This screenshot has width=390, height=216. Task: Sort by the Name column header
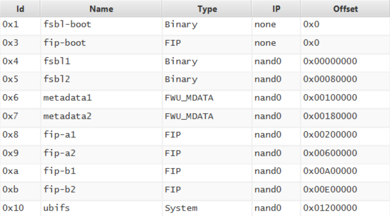[x=101, y=9]
